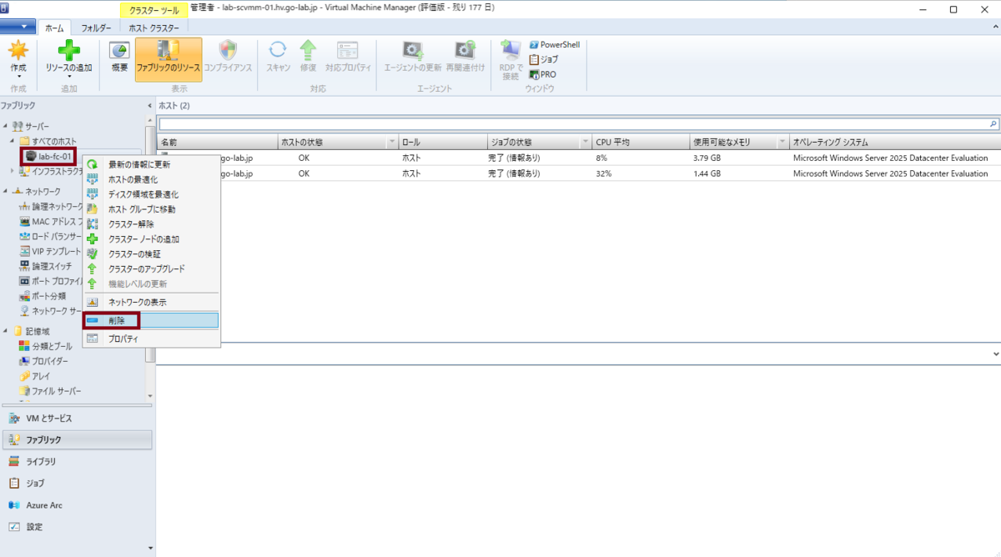Choose ディスク領域を最適化 from context menu

[151, 194]
